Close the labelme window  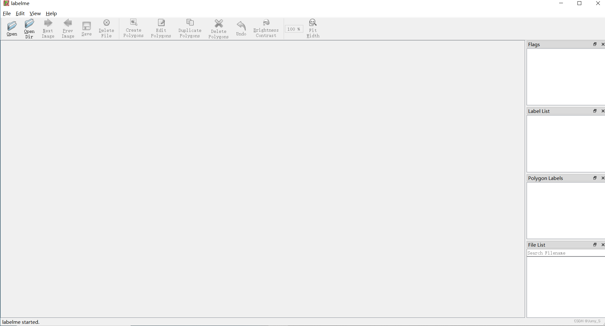tap(598, 3)
